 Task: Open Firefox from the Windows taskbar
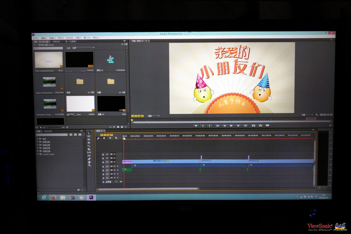[54, 198]
